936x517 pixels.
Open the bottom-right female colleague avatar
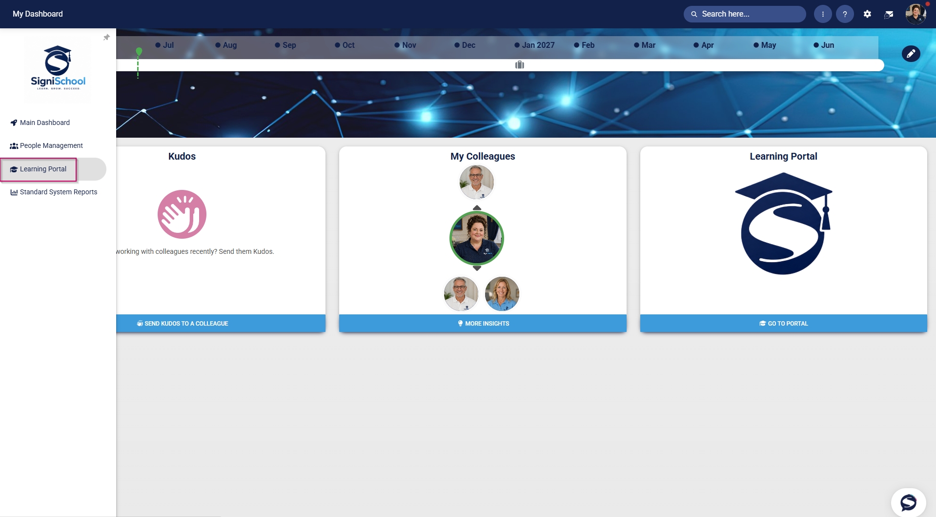[502, 294]
